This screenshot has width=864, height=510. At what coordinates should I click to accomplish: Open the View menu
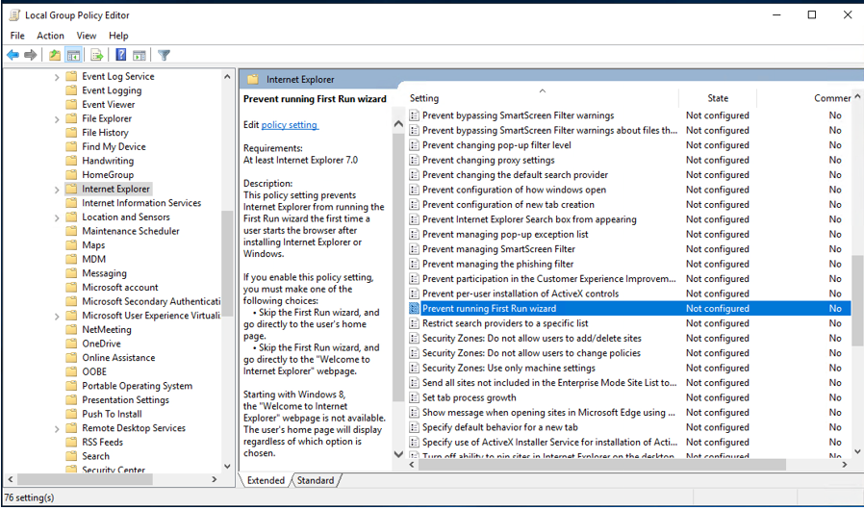(87, 36)
